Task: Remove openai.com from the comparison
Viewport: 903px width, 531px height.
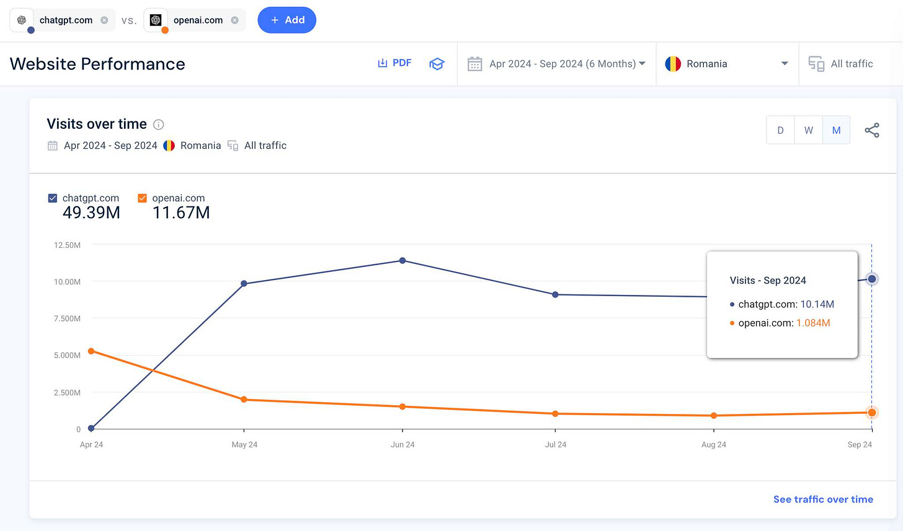Action: [234, 20]
